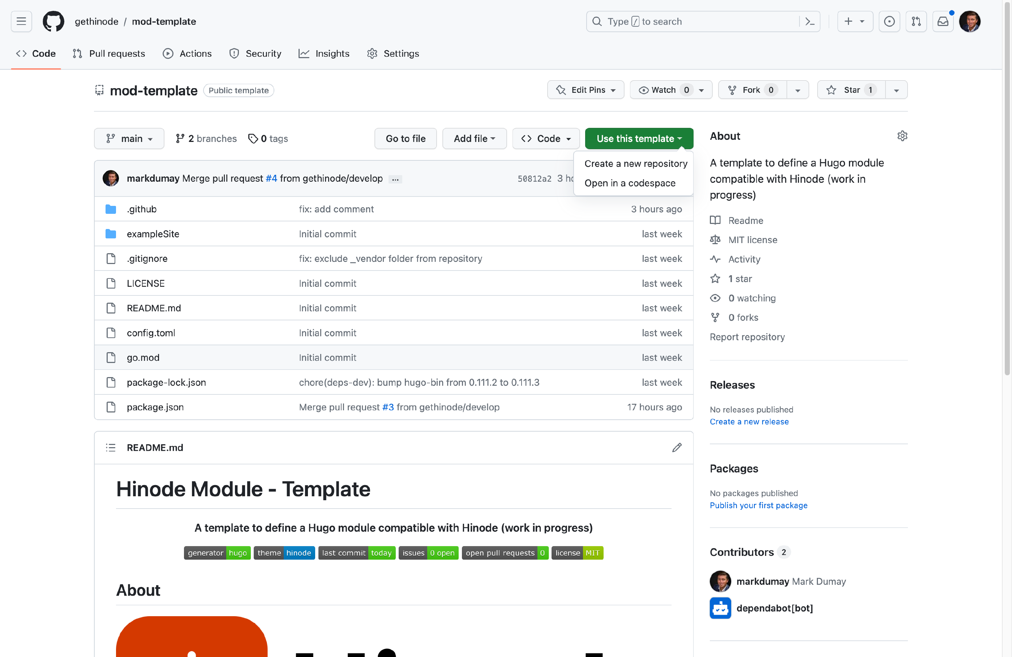Open notifications inbox icon
This screenshot has height=657, width=1012.
click(943, 21)
